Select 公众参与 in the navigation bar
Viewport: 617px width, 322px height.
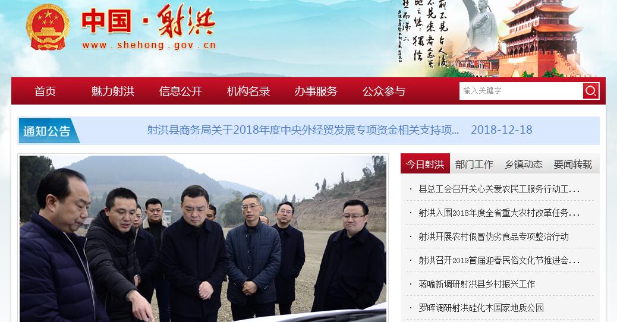pos(383,91)
